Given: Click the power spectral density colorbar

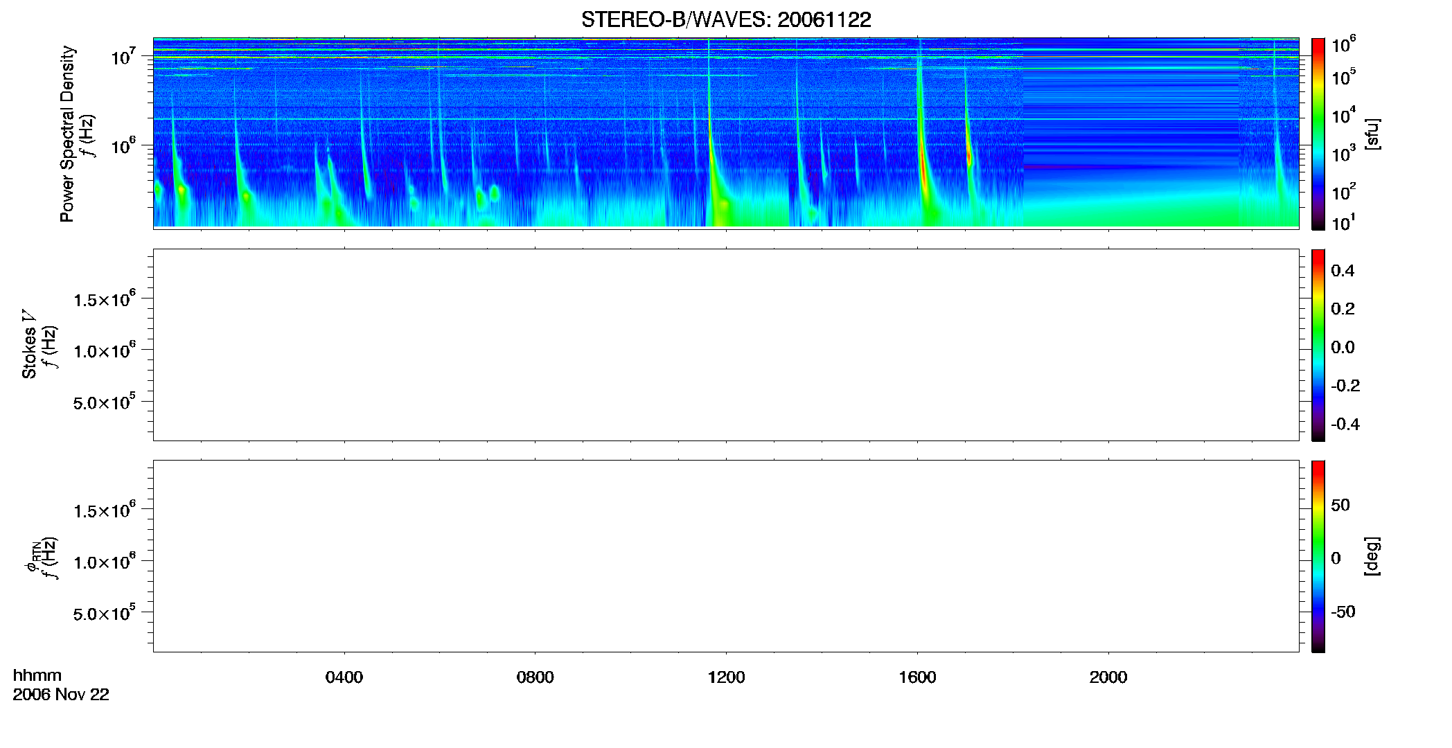Looking at the screenshot, I should [1318, 134].
